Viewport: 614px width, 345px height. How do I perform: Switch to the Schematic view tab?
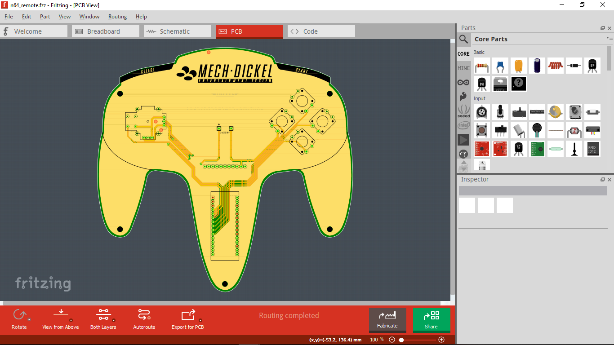point(178,31)
